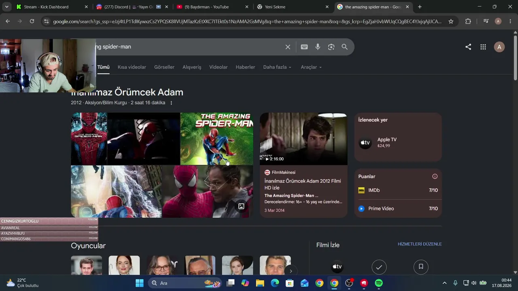
Task: Click the HİZMETLERİ DÜZENLE link
Action: pos(420,244)
